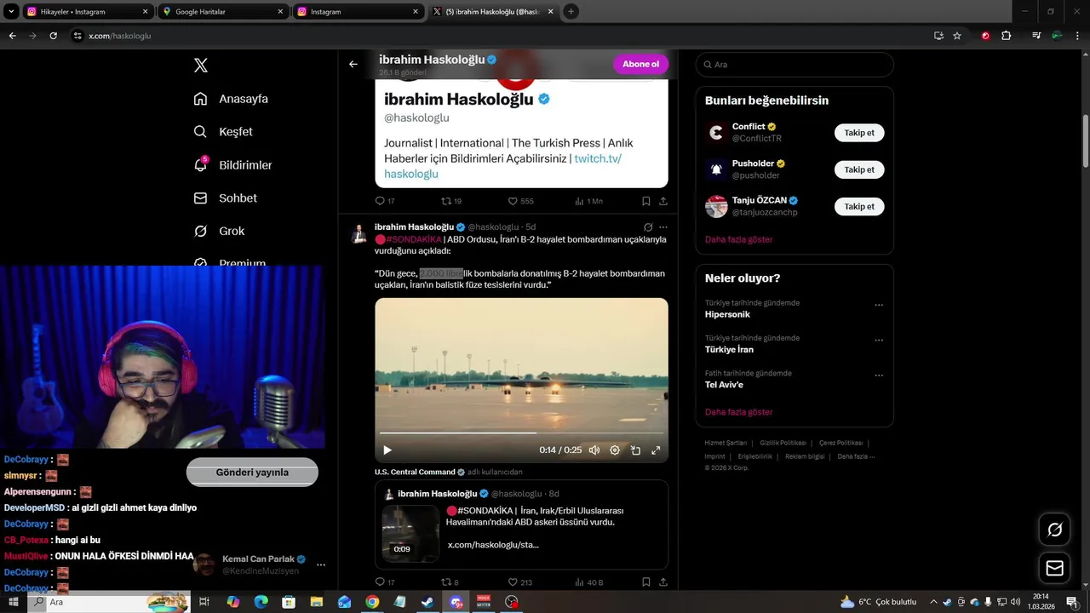Switch to Hikayeler Instagram tab

[x=89, y=12]
